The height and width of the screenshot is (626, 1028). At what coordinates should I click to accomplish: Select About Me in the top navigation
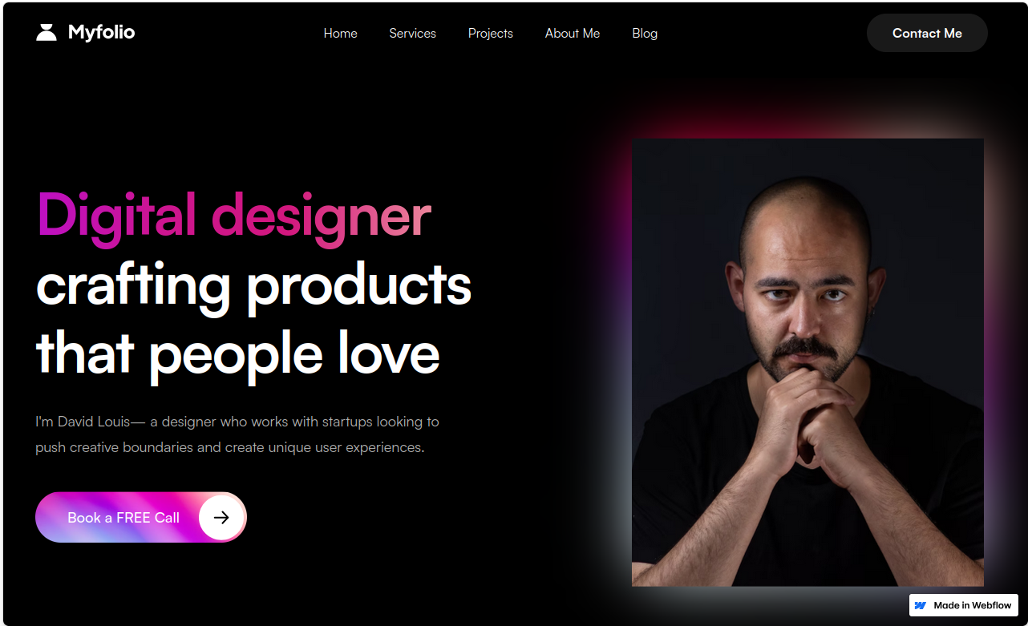pos(573,33)
